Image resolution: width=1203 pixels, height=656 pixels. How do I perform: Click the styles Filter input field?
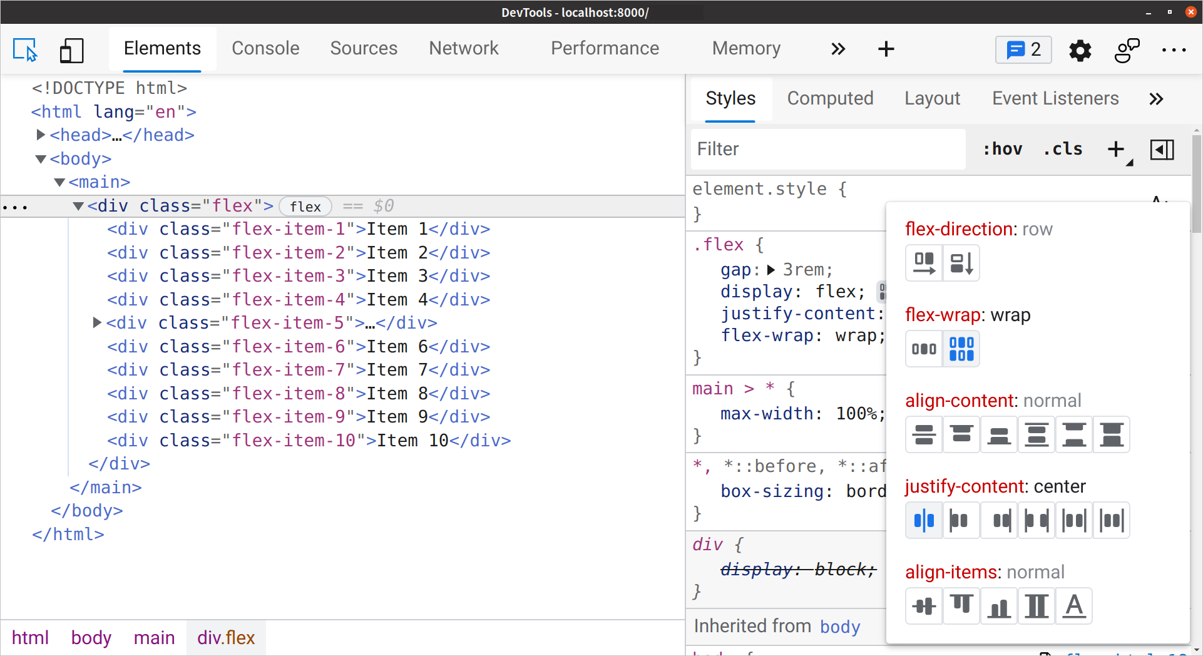point(827,149)
